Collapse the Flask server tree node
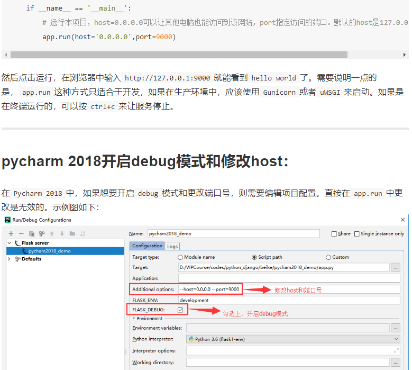The width and height of the screenshot is (412, 370). tap(10, 243)
